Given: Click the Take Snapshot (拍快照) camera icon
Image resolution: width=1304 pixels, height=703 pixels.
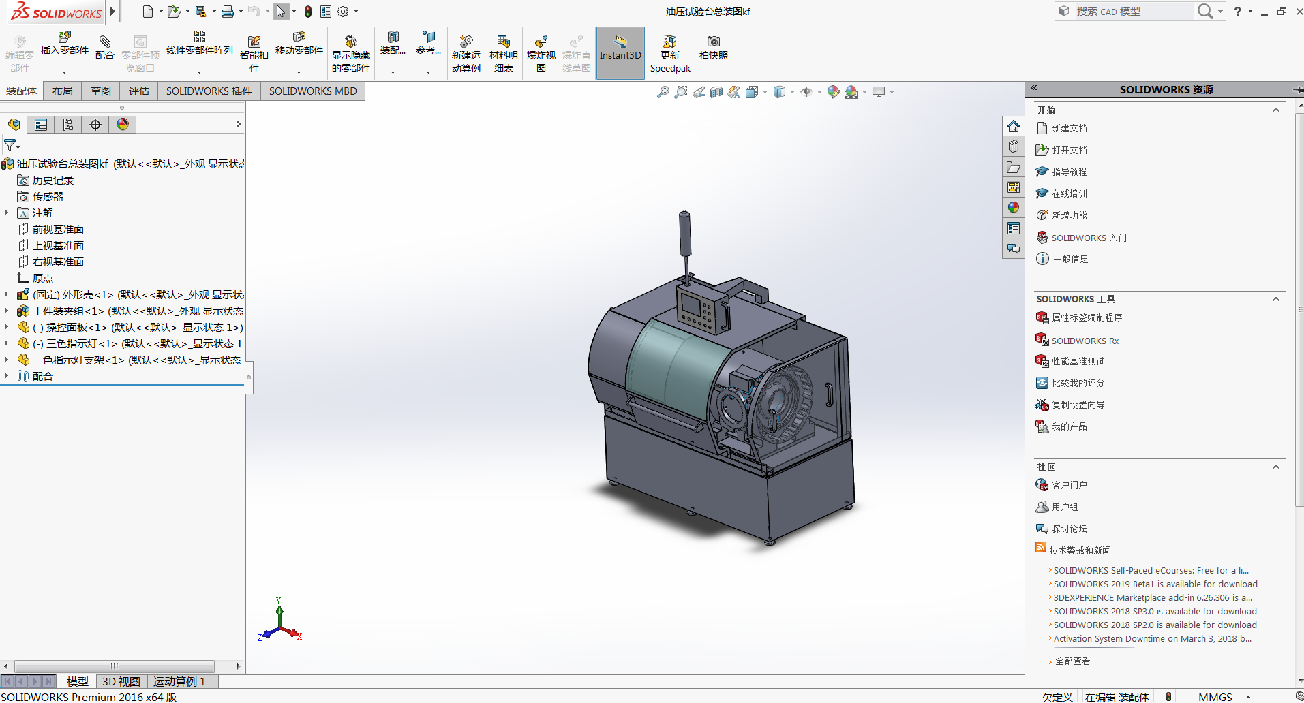Looking at the screenshot, I should click(713, 42).
